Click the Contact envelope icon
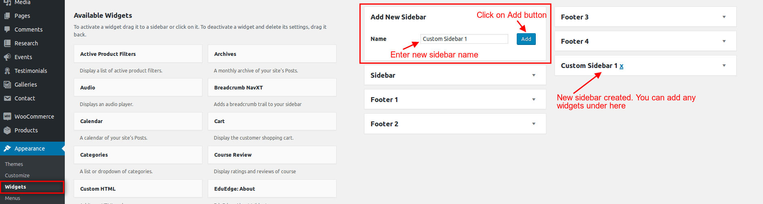This screenshot has height=204, width=763. [7, 98]
